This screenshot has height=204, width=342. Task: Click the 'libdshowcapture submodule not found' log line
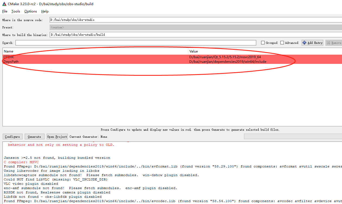click(x=101, y=175)
